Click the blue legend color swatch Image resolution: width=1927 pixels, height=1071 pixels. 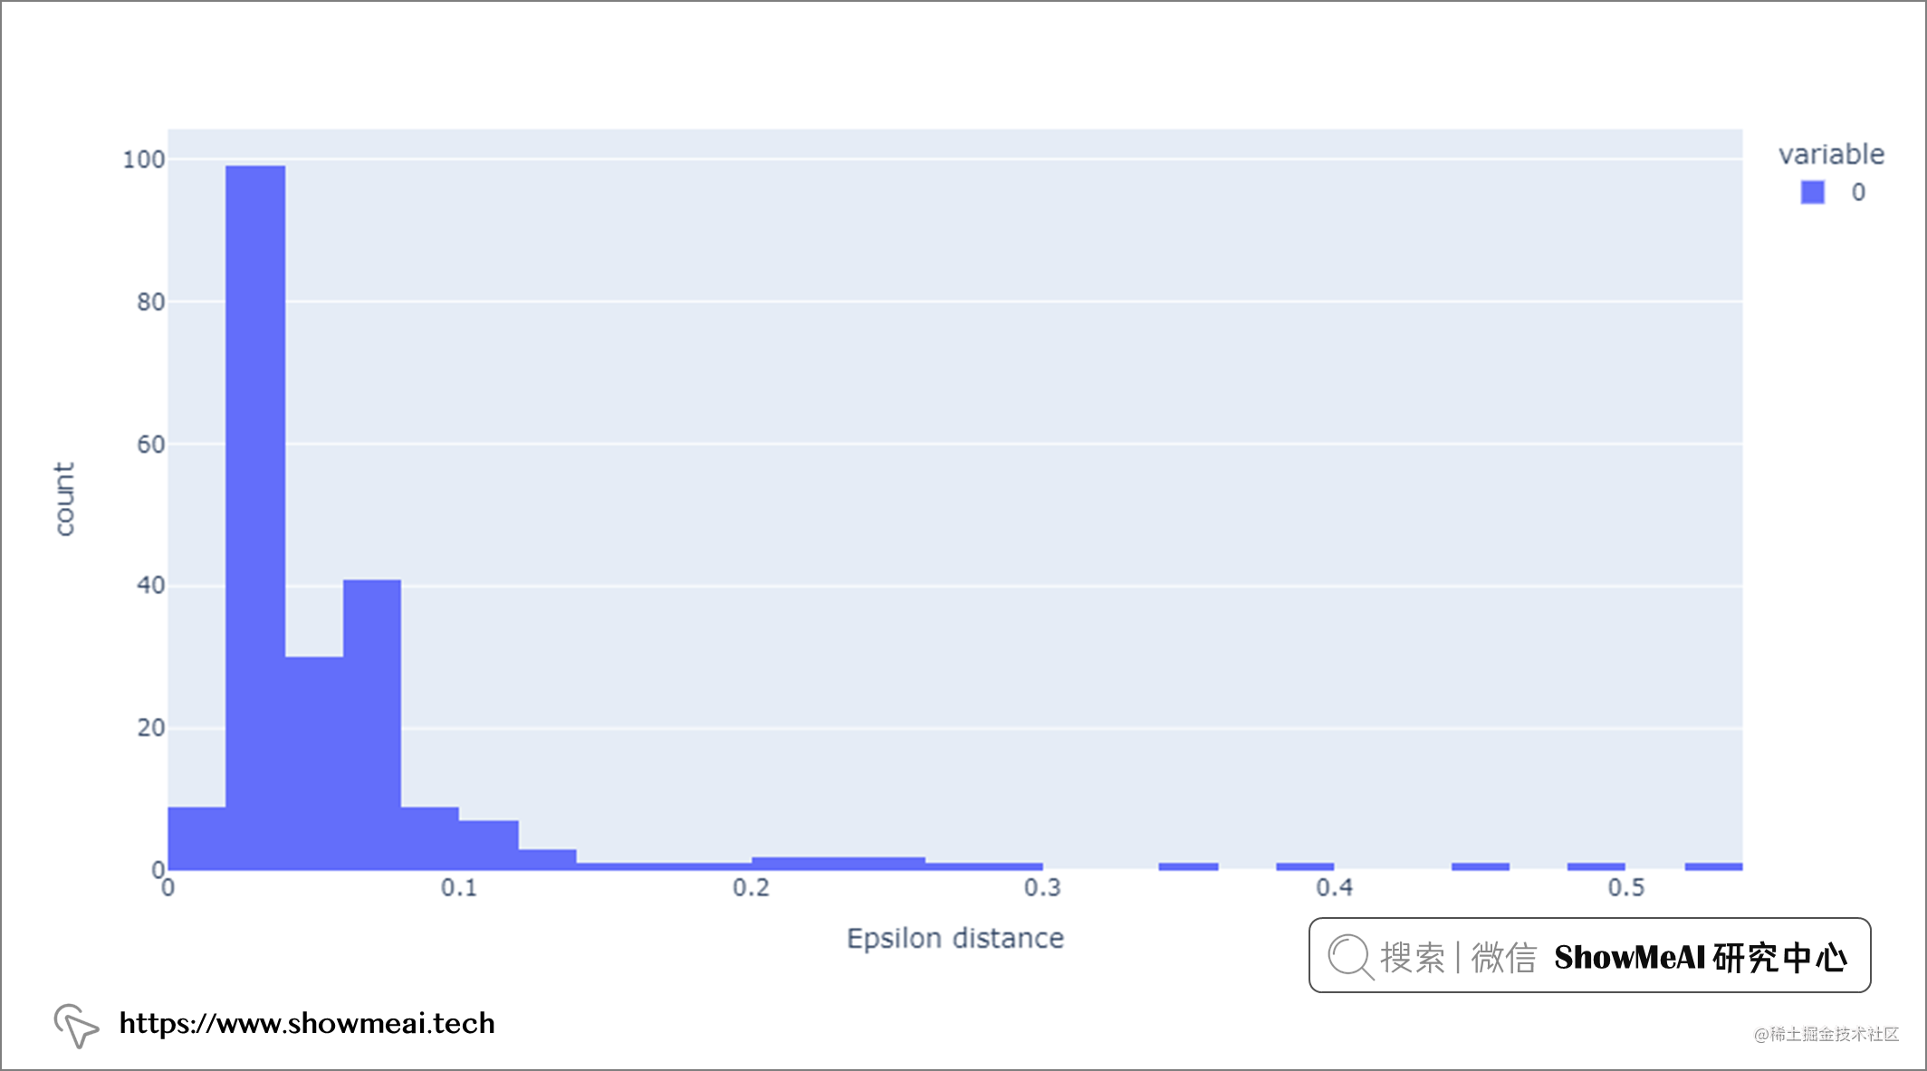[1812, 192]
